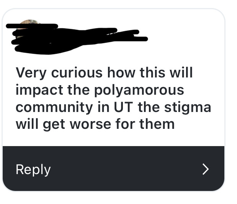Screen dimensions: 237x204
Task: Open the Reply chevron arrow
Action: point(206,169)
